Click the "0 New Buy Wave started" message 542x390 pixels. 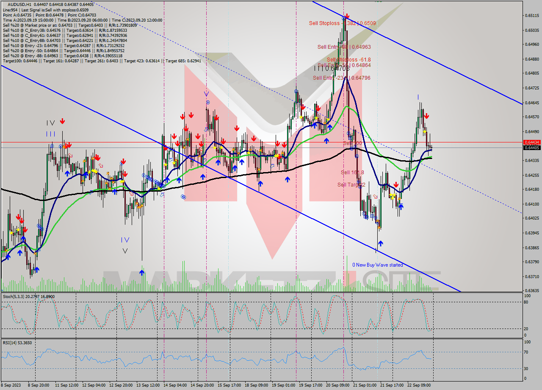pos(377,265)
